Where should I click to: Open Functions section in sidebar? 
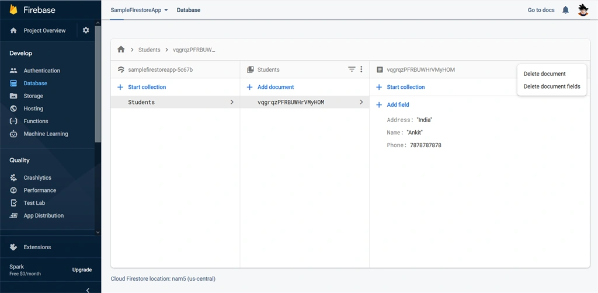(36, 121)
